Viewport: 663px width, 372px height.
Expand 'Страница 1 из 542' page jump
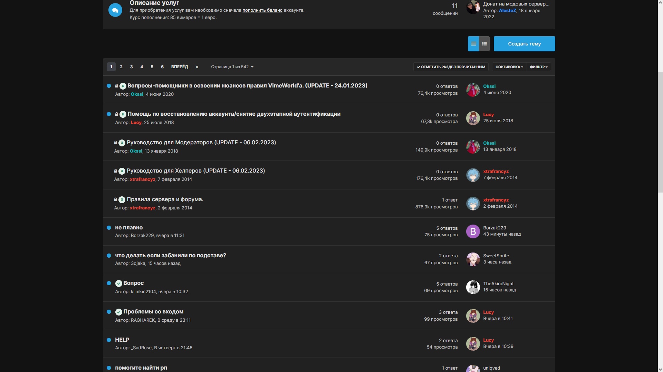tap(232, 67)
